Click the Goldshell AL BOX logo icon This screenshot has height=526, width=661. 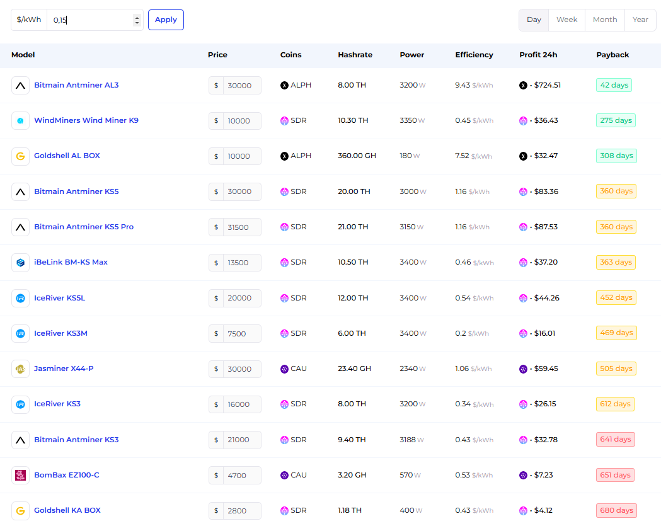tap(20, 156)
